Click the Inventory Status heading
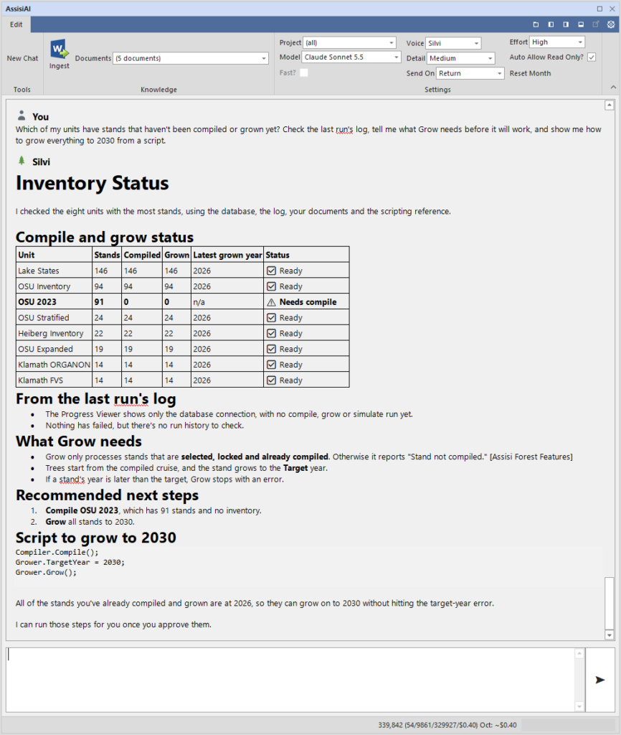Image resolution: width=621 pixels, height=735 pixels. coord(93,183)
